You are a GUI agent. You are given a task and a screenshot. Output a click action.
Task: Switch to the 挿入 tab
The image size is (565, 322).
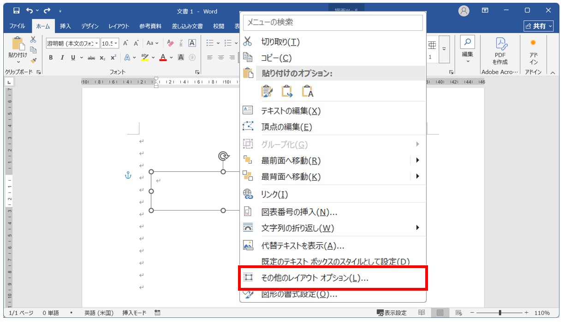[x=65, y=26]
